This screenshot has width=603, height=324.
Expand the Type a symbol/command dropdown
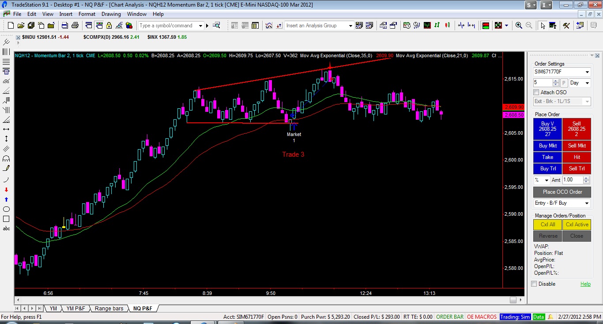click(x=200, y=26)
